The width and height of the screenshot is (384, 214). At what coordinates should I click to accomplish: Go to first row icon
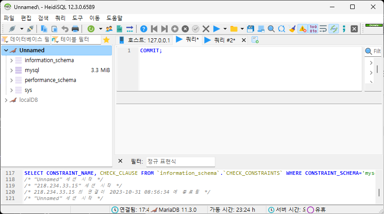[154, 29]
